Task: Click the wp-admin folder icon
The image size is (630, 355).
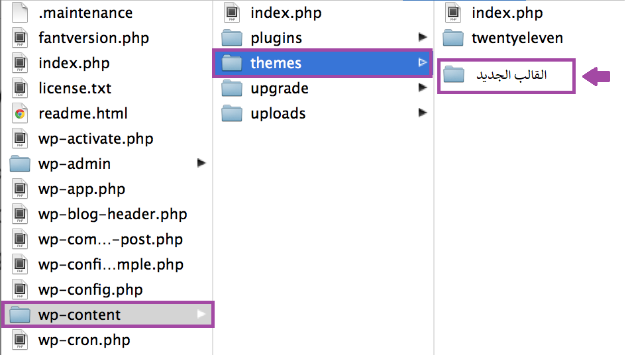Action: pyautogui.click(x=21, y=164)
